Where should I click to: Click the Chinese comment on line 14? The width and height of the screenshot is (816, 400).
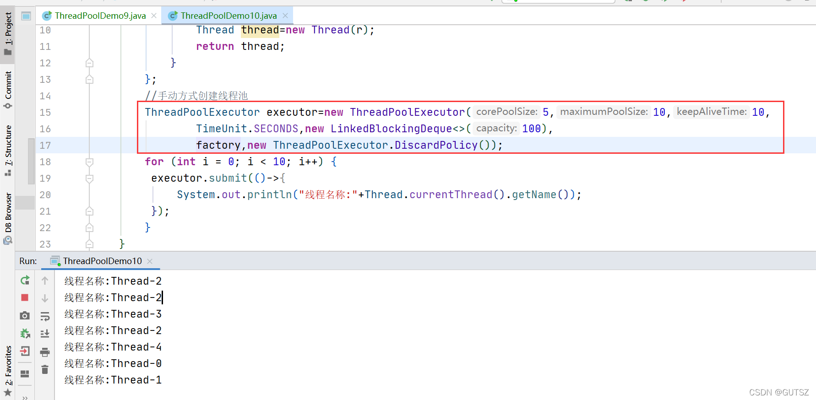[196, 96]
